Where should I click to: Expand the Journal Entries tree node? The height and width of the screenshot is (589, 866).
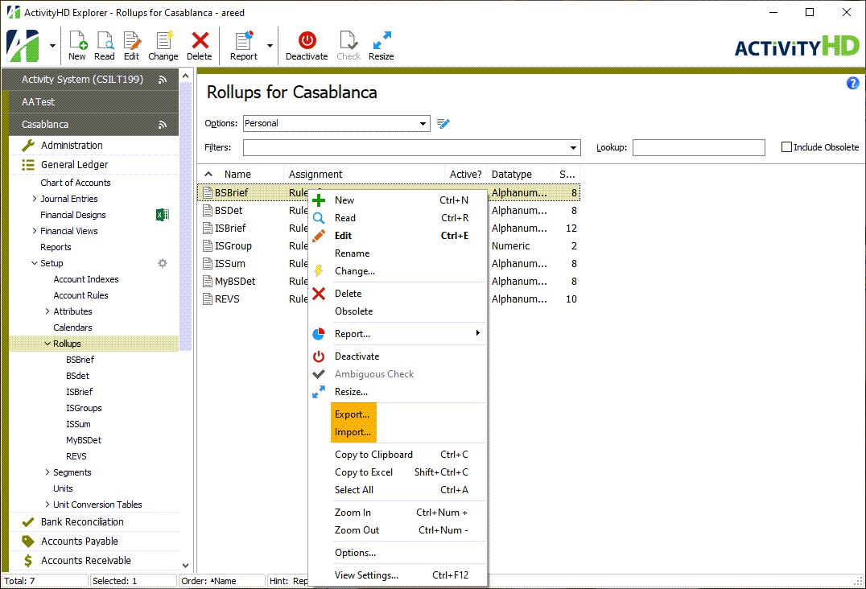coord(35,199)
